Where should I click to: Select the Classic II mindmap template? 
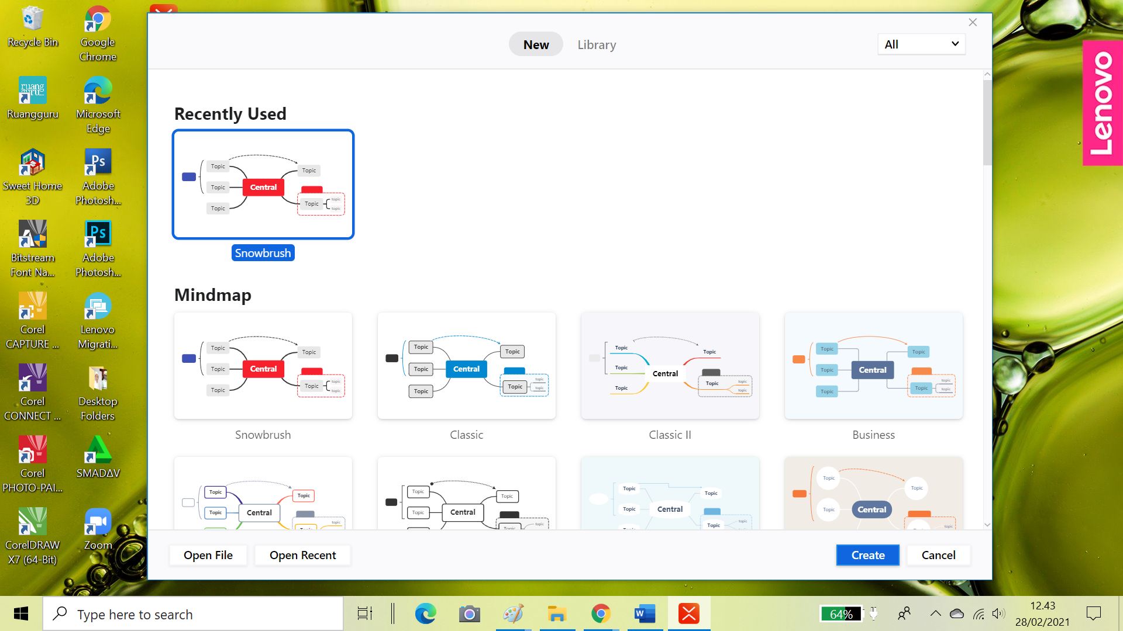click(x=670, y=366)
